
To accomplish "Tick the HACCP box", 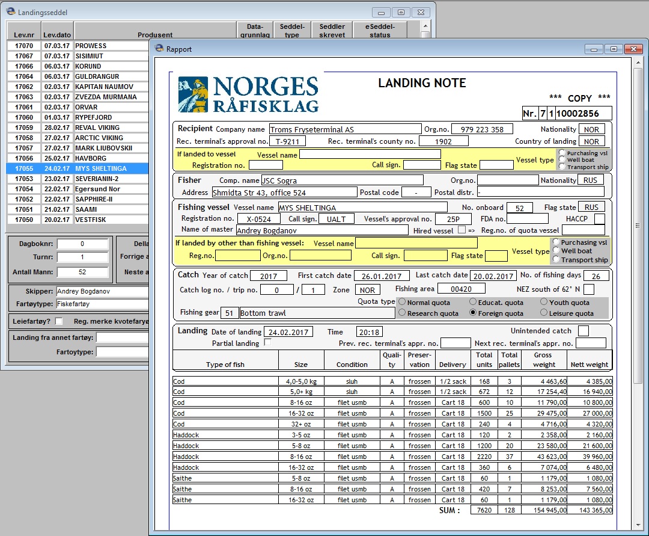I will [599, 219].
